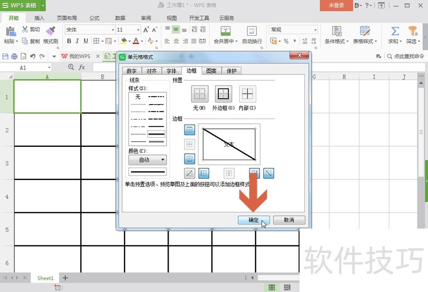Open the 公式 ribbon tab

tap(94, 18)
